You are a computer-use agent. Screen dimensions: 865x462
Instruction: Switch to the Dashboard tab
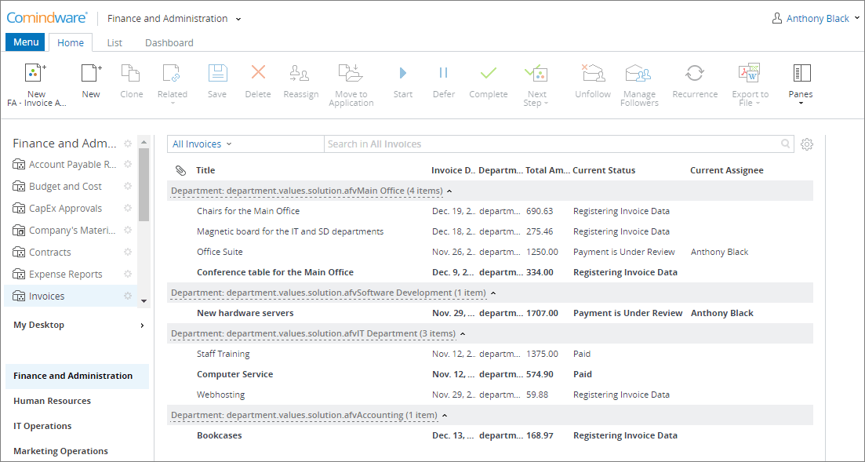168,42
